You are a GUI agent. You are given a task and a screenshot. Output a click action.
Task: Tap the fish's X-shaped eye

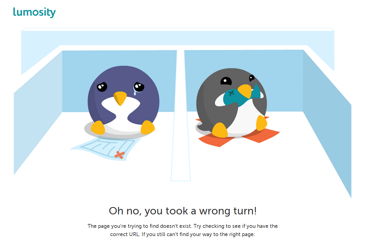pyautogui.click(x=231, y=93)
